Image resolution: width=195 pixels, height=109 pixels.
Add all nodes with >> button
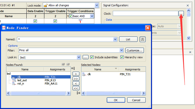point(76,79)
